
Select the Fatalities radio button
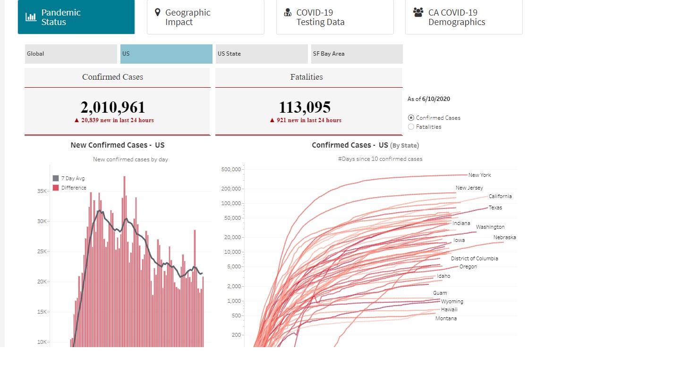pos(411,126)
